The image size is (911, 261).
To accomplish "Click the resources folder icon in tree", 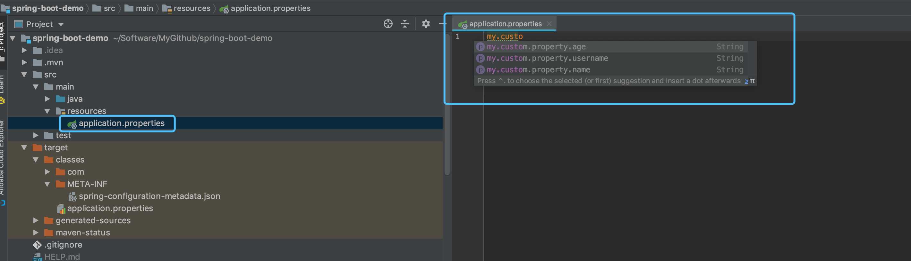I will 61,111.
